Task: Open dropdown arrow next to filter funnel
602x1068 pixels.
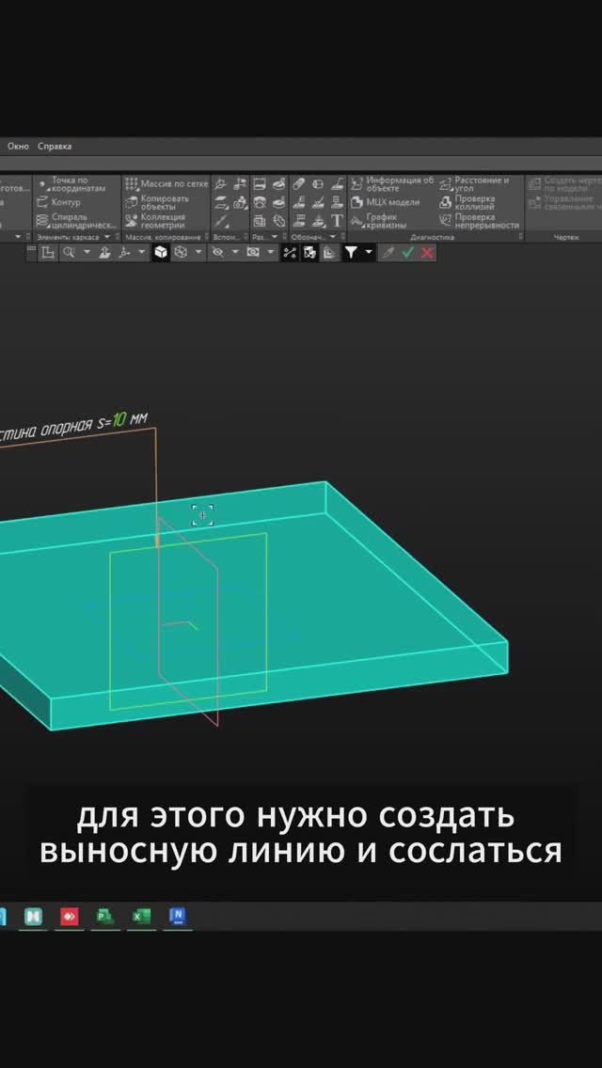Action: point(369,253)
